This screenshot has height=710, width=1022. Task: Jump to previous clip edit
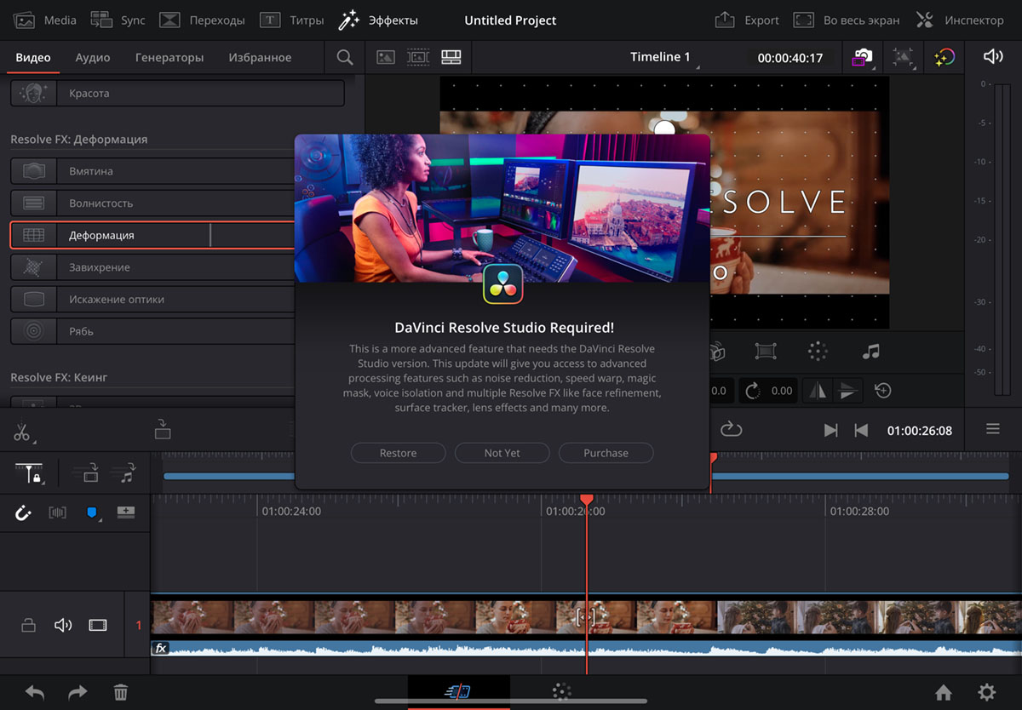(861, 431)
